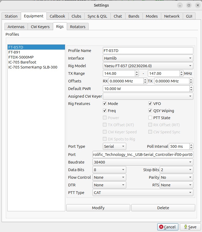202x232 pixels.
Task: Go to the Network tab
Action: tap(172, 16)
